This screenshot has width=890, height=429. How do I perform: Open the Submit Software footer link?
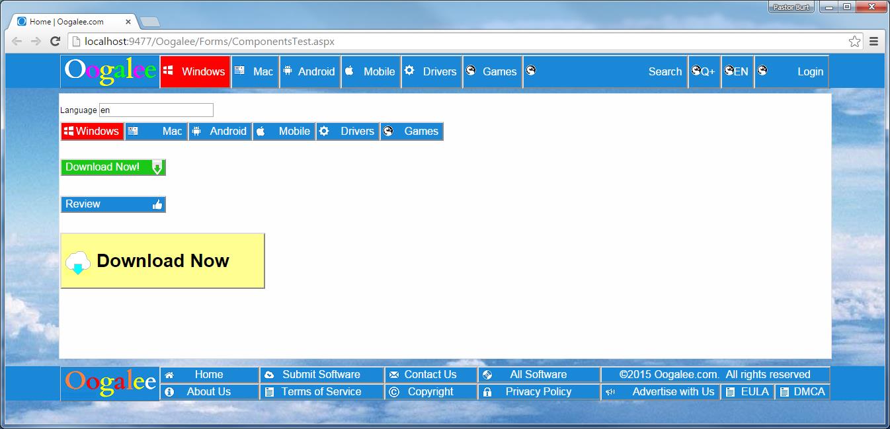click(321, 375)
